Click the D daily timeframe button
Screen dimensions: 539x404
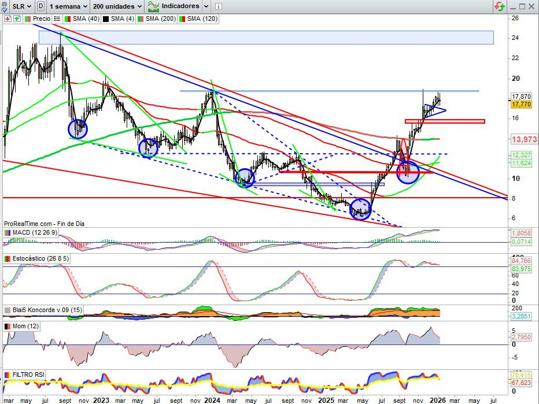point(40,6)
